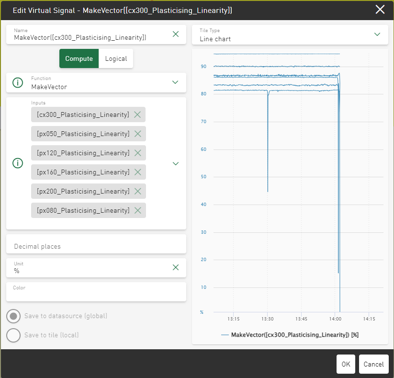394x378 pixels.
Task: Click the info icon next to Function
Action: pos(18,82)
